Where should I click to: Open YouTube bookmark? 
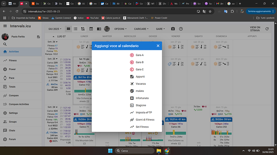click(92, 18)
